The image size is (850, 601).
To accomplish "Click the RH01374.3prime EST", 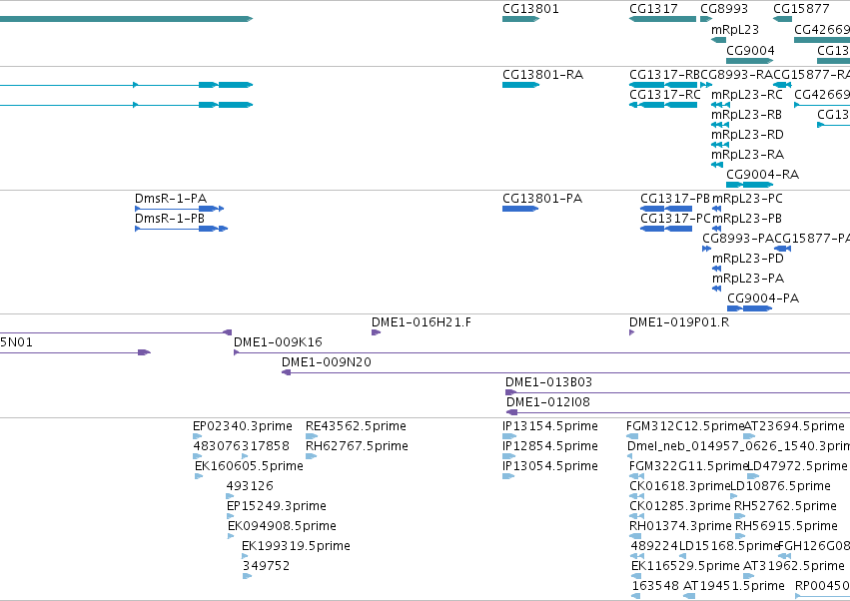I will click(x=635, y=536).
